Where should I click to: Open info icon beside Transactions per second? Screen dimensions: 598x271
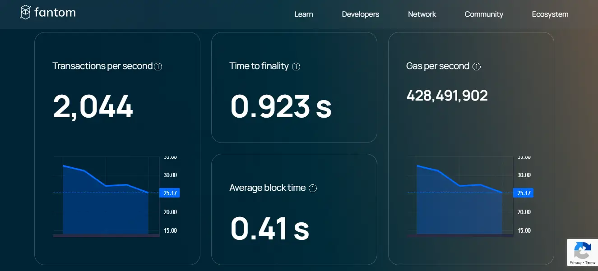point(158,66)
